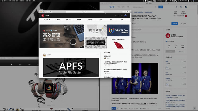Open the round user avatar in the black header

click(126, 16)
